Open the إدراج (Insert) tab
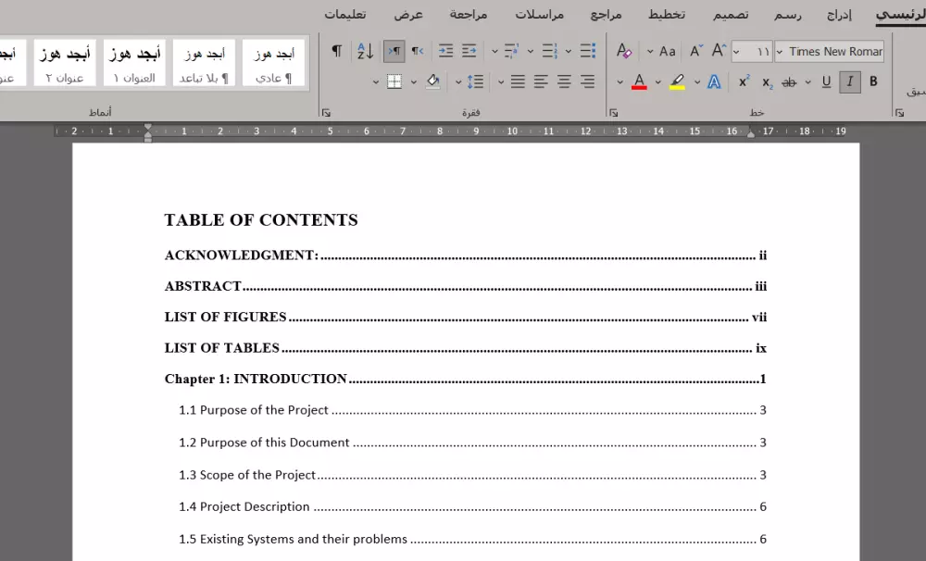926x561 pixels. pos(839,15)
